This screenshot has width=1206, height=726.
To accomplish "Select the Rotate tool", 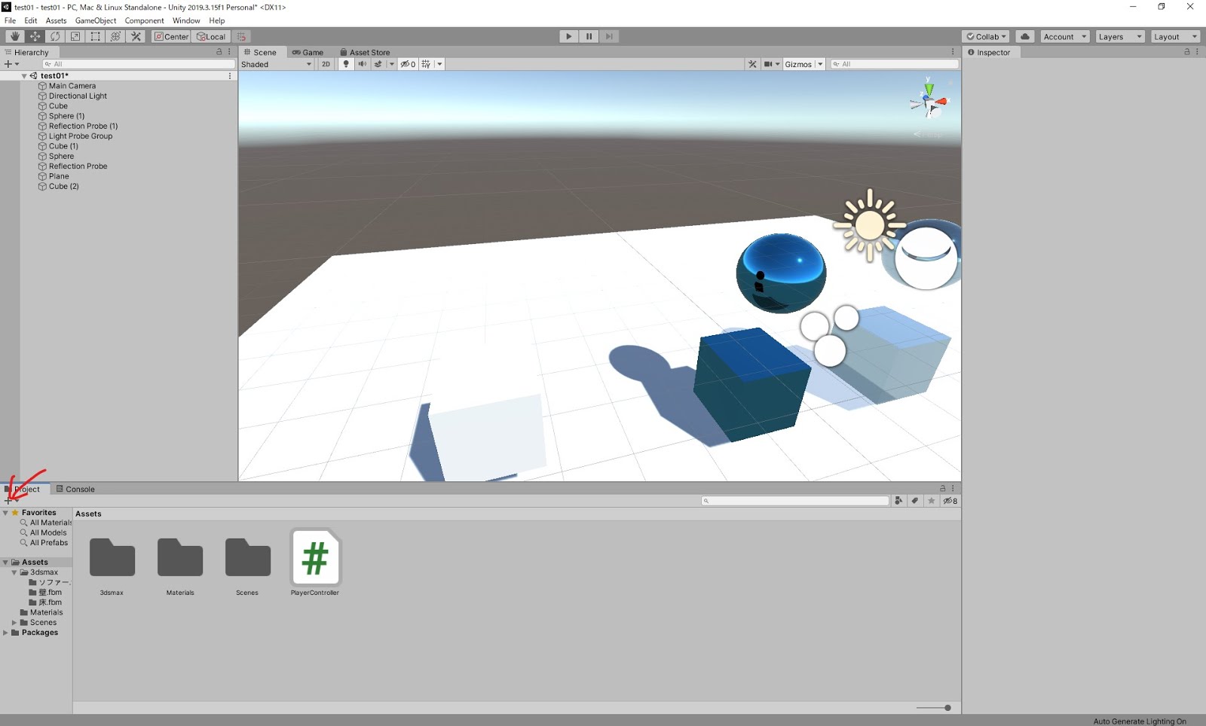I will 55,36.
